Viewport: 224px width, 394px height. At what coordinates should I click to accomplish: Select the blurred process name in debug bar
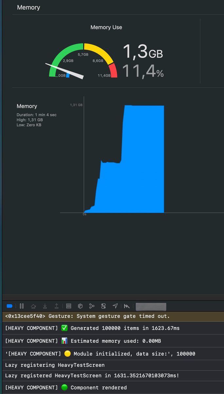pyautogui.click(x=151, y=307)
